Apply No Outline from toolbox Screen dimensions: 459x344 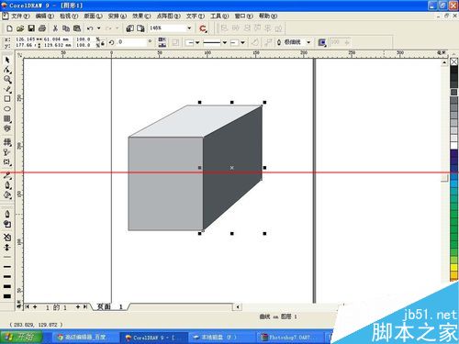coord(7,237)
